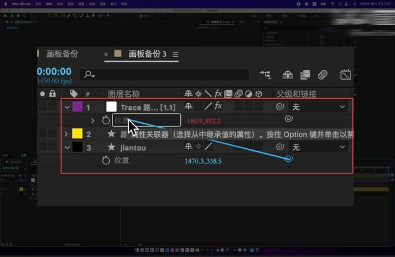Click the fx column header icon

tap(218, 94)
